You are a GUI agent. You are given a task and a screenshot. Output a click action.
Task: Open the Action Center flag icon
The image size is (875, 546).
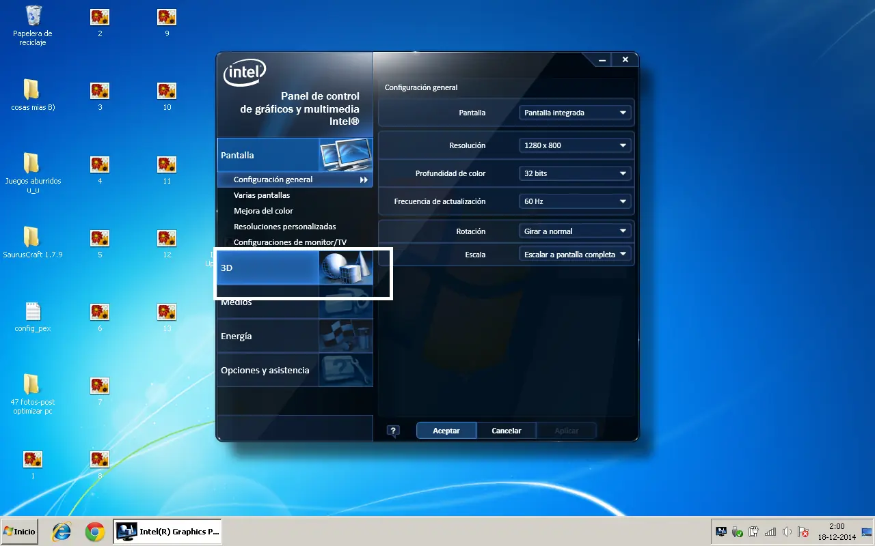point(803,532)
